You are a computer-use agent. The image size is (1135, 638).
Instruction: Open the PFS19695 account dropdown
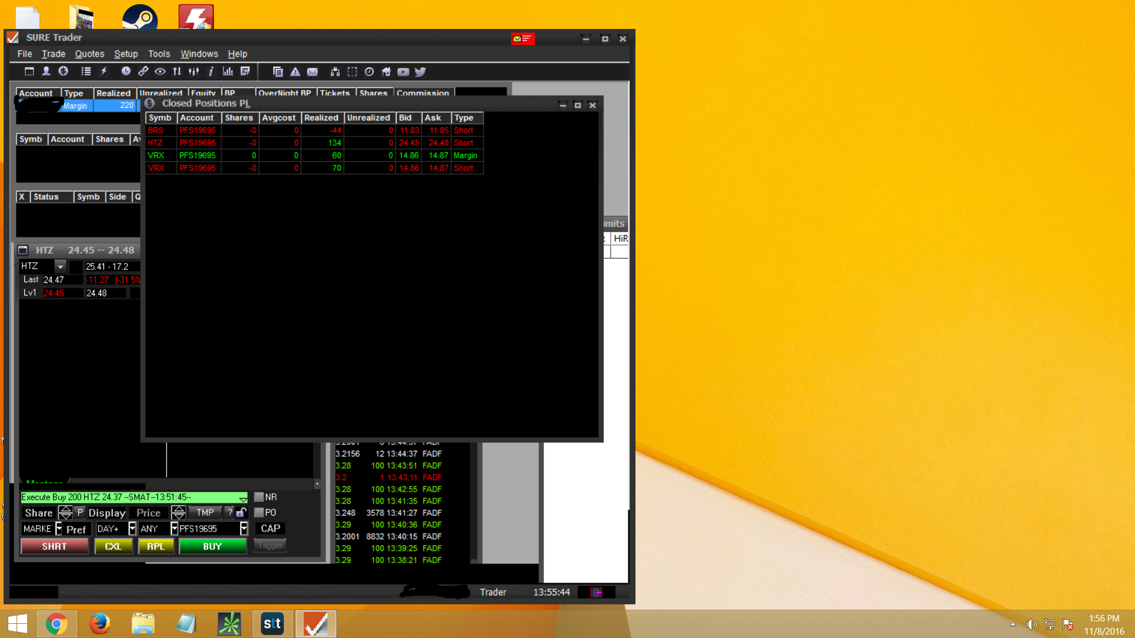click(x=244, y=529)
